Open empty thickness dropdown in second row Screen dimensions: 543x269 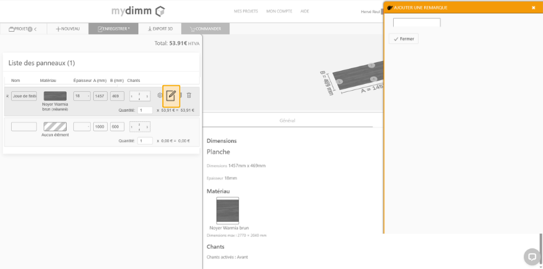click(x=82, y=127)
